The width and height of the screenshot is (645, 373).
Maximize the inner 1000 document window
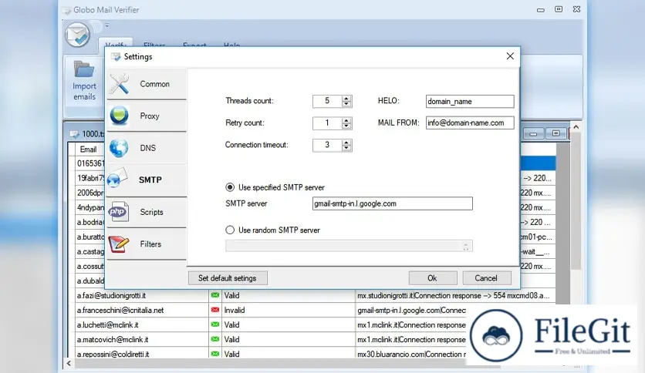(x=556, y=133)
